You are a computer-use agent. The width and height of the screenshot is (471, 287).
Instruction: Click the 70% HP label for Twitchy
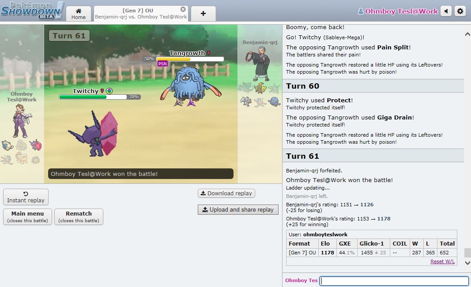[134, 97]
